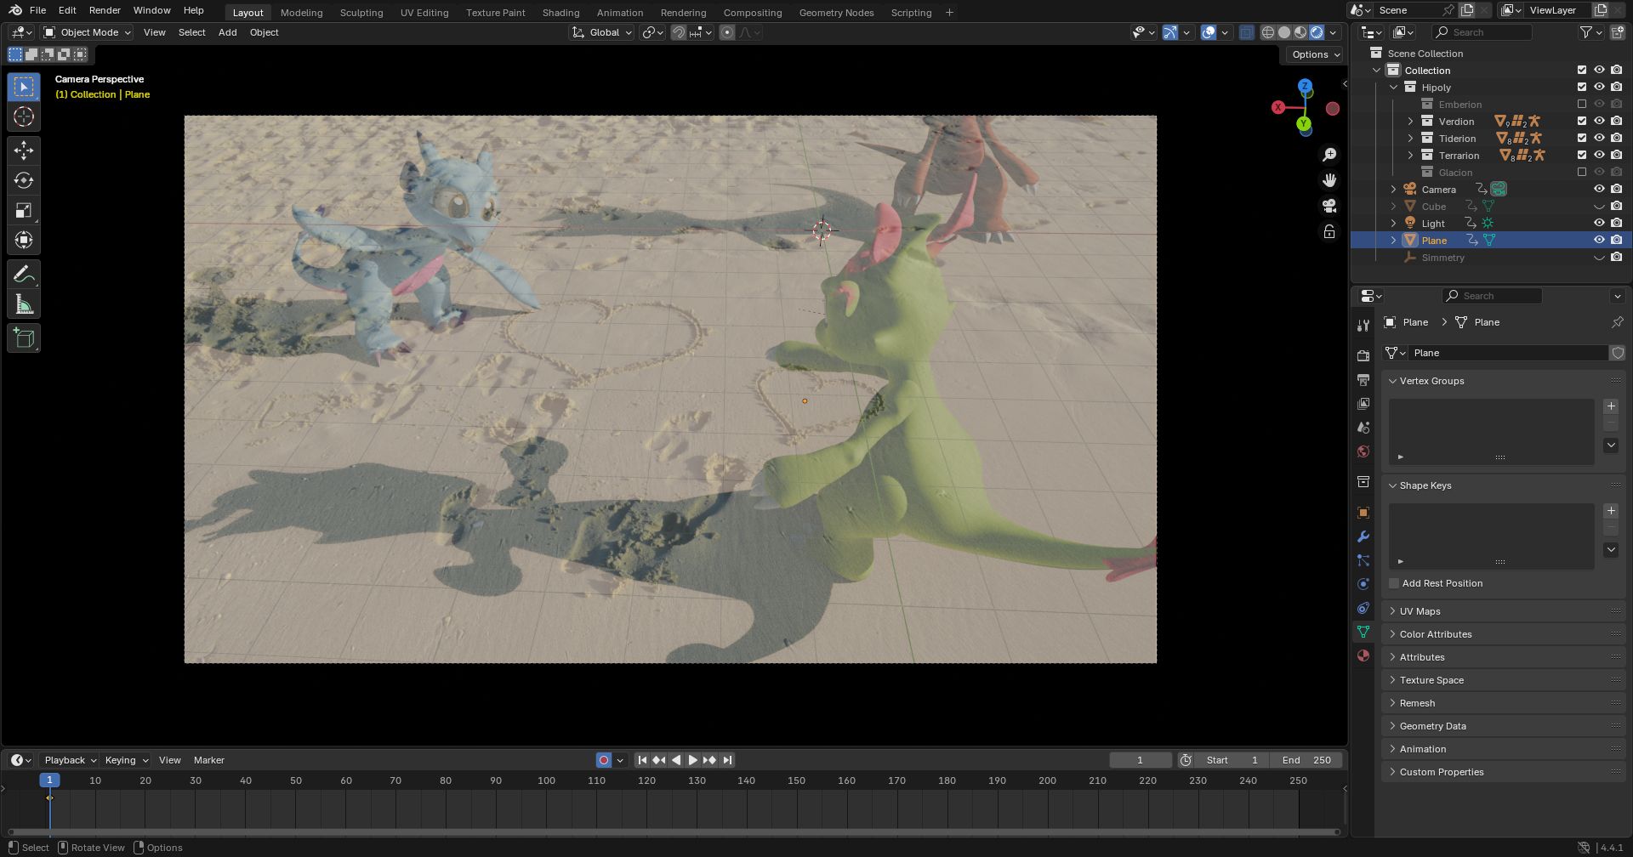Click the Blender logo menu icon
The image size is (1633, 857).
15,10
